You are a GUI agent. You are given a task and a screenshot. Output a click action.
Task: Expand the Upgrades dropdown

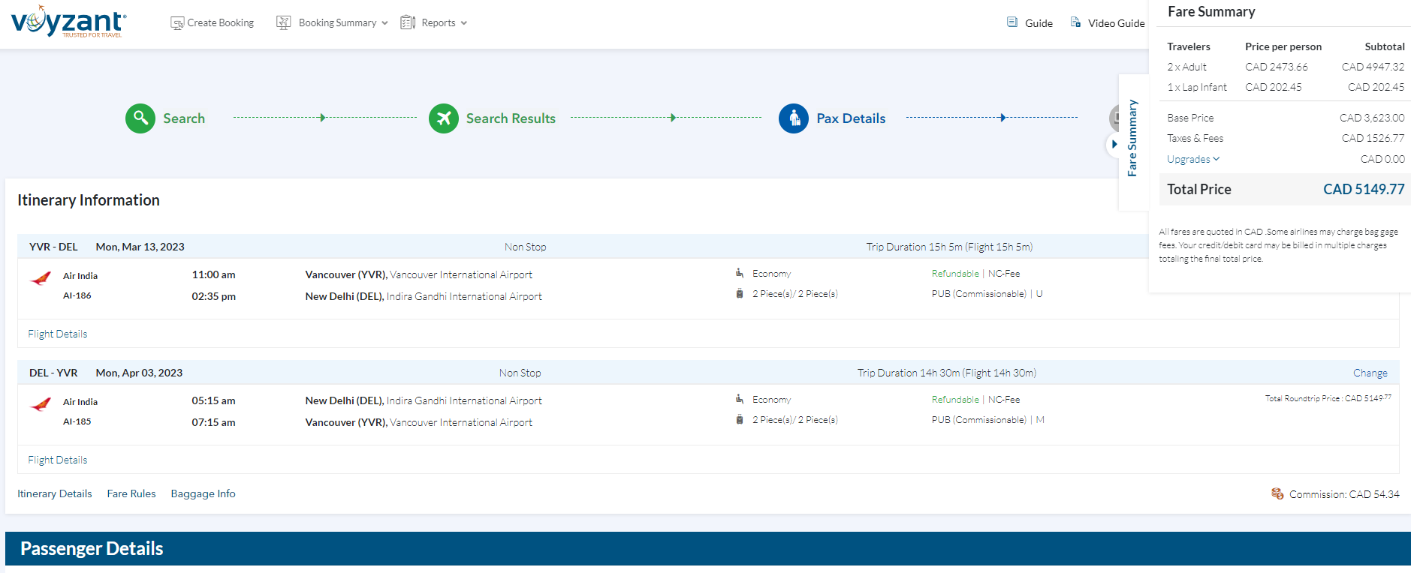coord(1193,159)
